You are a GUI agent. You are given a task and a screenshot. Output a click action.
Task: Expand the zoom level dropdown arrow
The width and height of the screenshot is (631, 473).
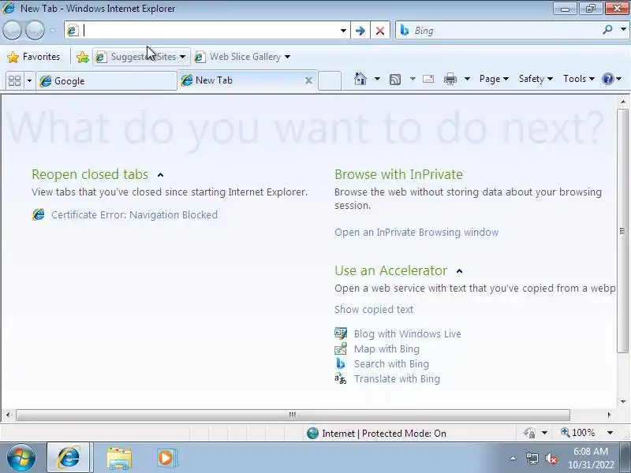coord(610,433)
